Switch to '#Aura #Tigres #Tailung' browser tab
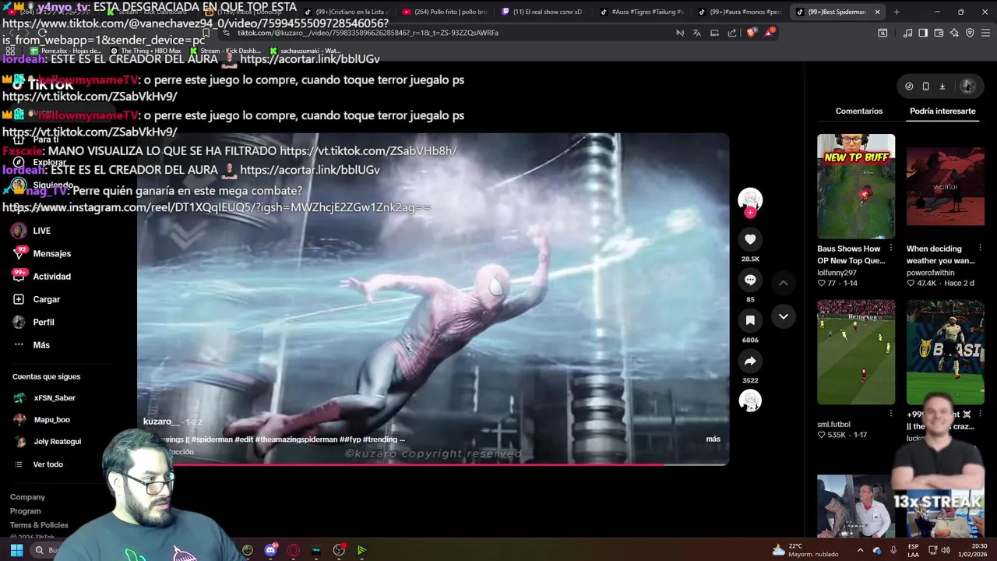This screenshot has width=997, height=561. point(642,12)
